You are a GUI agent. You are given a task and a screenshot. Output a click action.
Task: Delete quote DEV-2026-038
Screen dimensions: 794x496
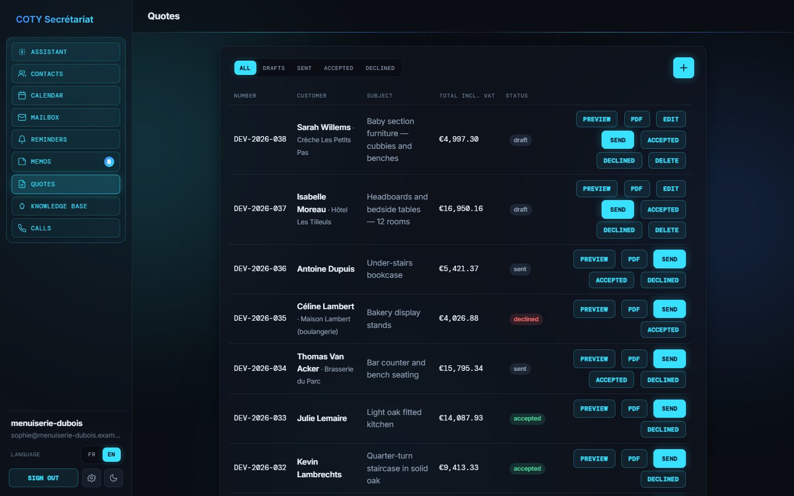point(667,160)
